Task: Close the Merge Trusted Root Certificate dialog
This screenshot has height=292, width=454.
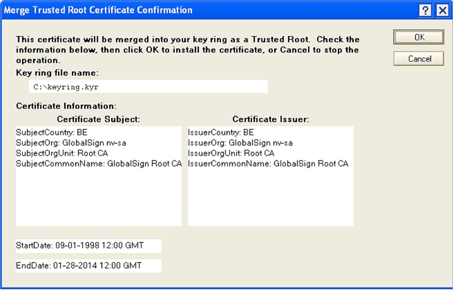Action: click(443, 10)
